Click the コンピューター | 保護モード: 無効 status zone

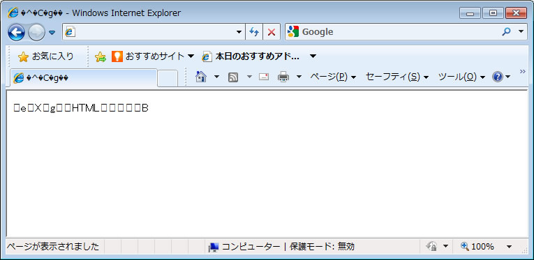[x=281, y=246]
